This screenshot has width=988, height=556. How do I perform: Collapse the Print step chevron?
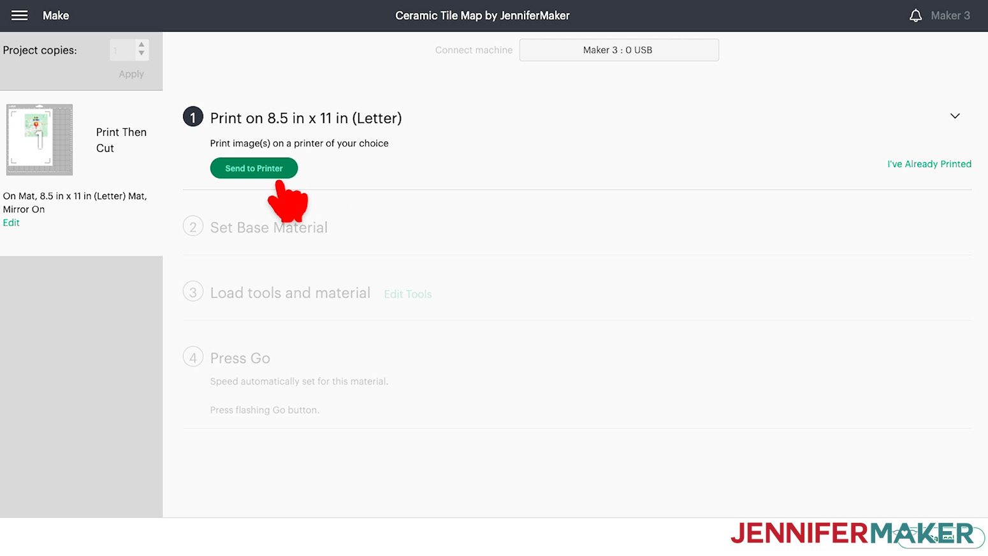[955, 116]
